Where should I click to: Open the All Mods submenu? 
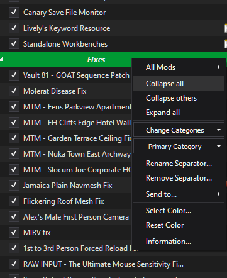[179, 67]
